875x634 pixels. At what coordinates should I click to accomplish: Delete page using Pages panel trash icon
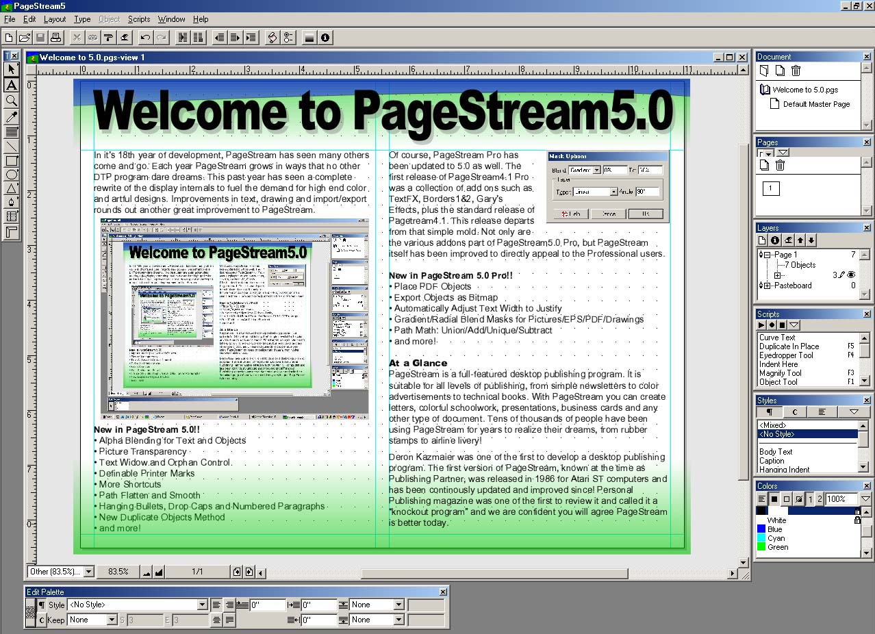(x=780, y=165)
